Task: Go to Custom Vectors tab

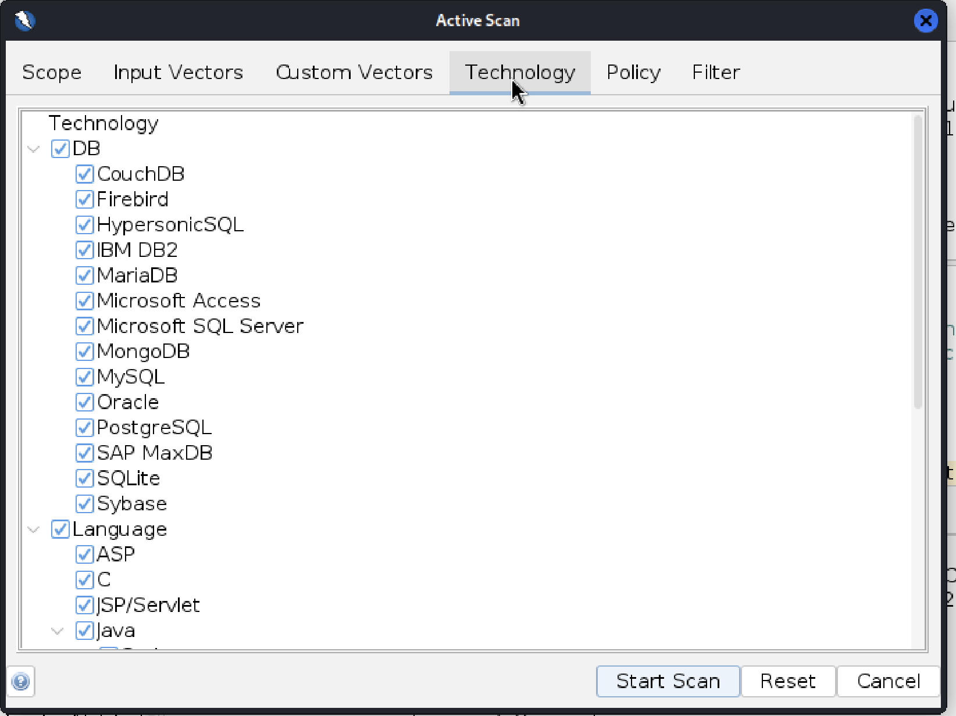Action: (354, 72)
